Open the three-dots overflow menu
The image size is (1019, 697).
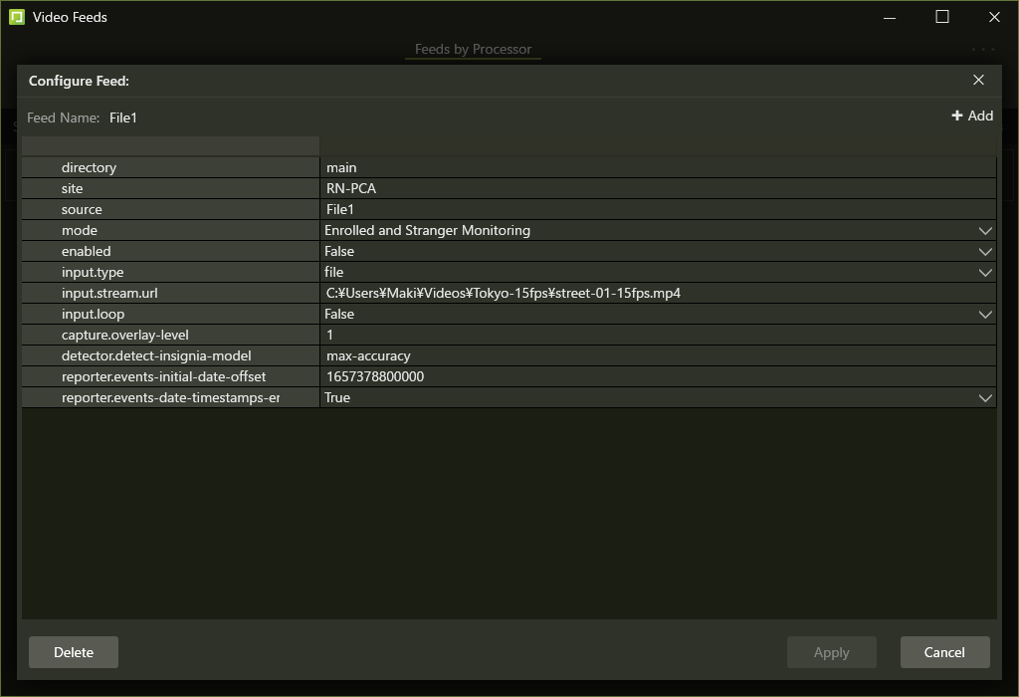[x=982, y=49]
